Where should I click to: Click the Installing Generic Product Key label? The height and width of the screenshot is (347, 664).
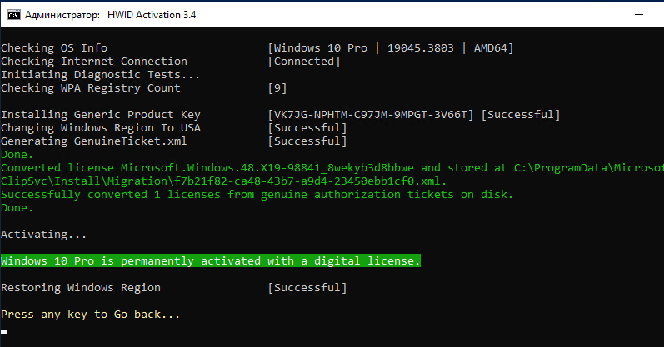tap(101, 115)
